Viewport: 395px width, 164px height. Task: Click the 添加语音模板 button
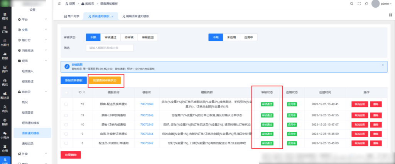coord(74,81)
